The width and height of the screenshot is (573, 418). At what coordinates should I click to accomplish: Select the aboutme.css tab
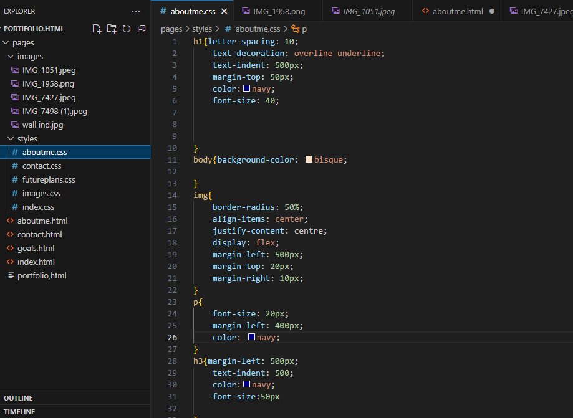coord(193,11)
